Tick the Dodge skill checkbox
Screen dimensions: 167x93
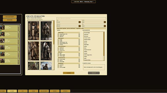click(x=58, y=40)
